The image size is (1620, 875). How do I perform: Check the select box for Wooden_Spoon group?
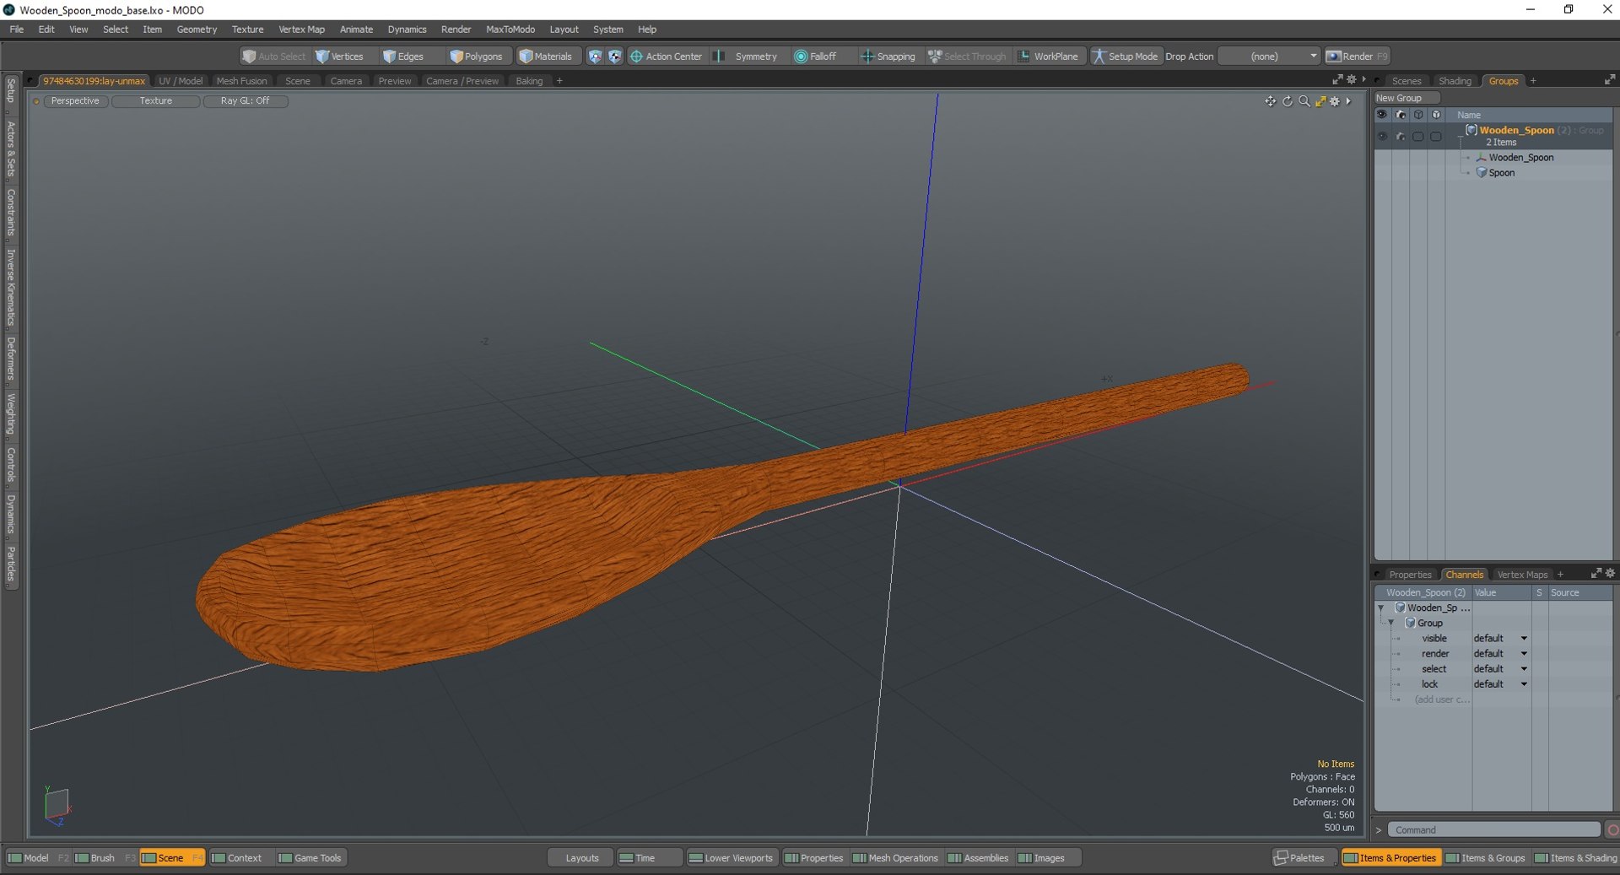click(x=1418, y=136)
